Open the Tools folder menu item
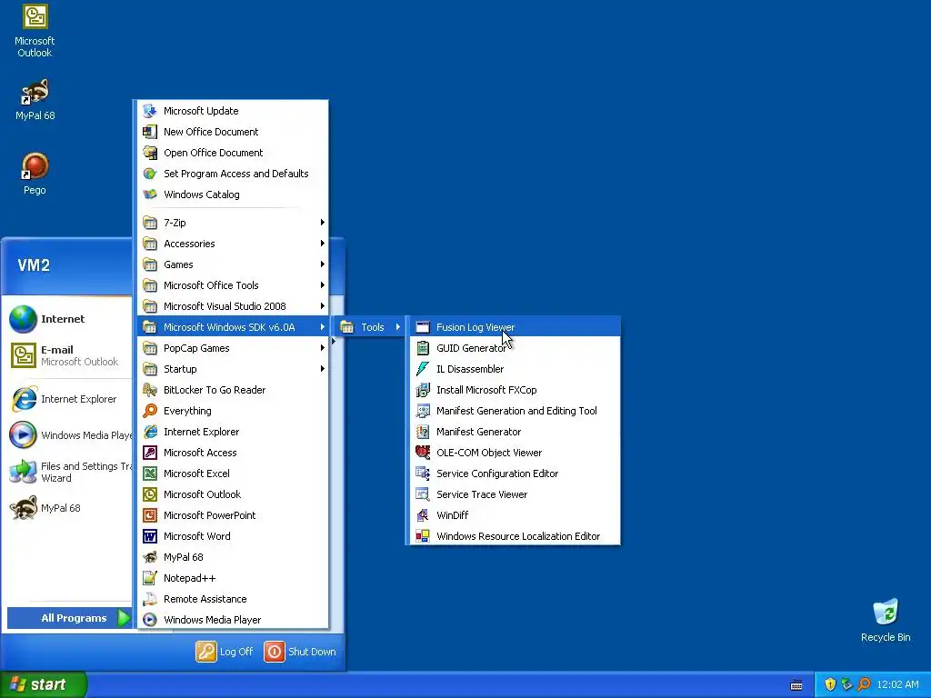This screenshot has width=931, height=698. coord(371,327)
